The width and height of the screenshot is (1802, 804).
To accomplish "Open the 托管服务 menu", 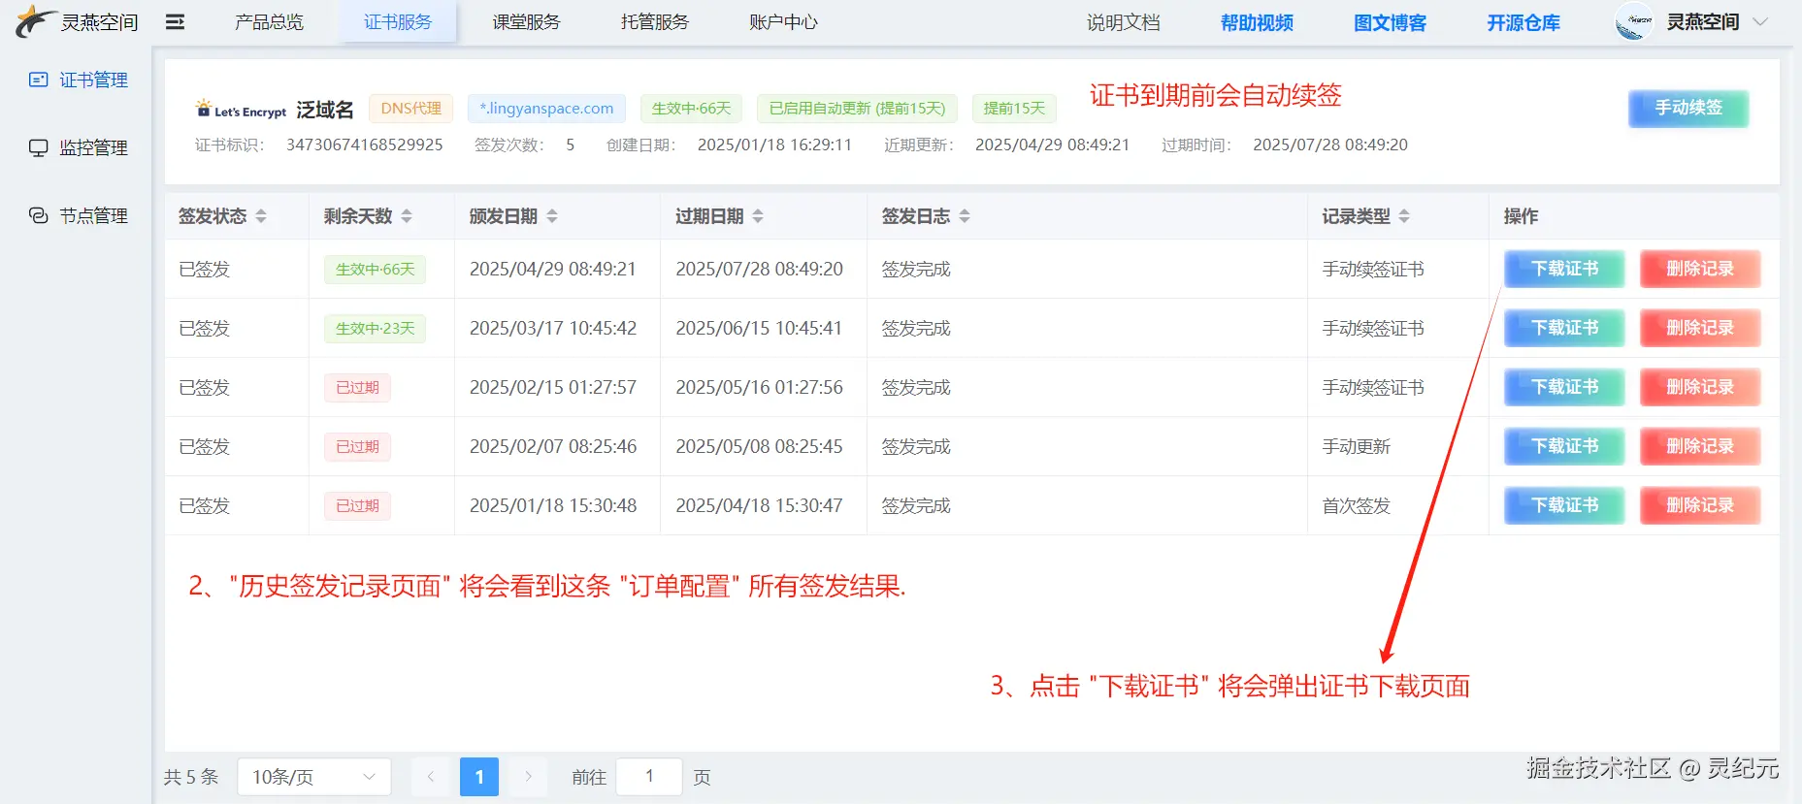I will 655,22.
